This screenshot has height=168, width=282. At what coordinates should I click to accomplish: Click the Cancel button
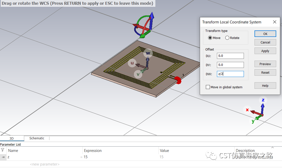[x=265, y=42]
